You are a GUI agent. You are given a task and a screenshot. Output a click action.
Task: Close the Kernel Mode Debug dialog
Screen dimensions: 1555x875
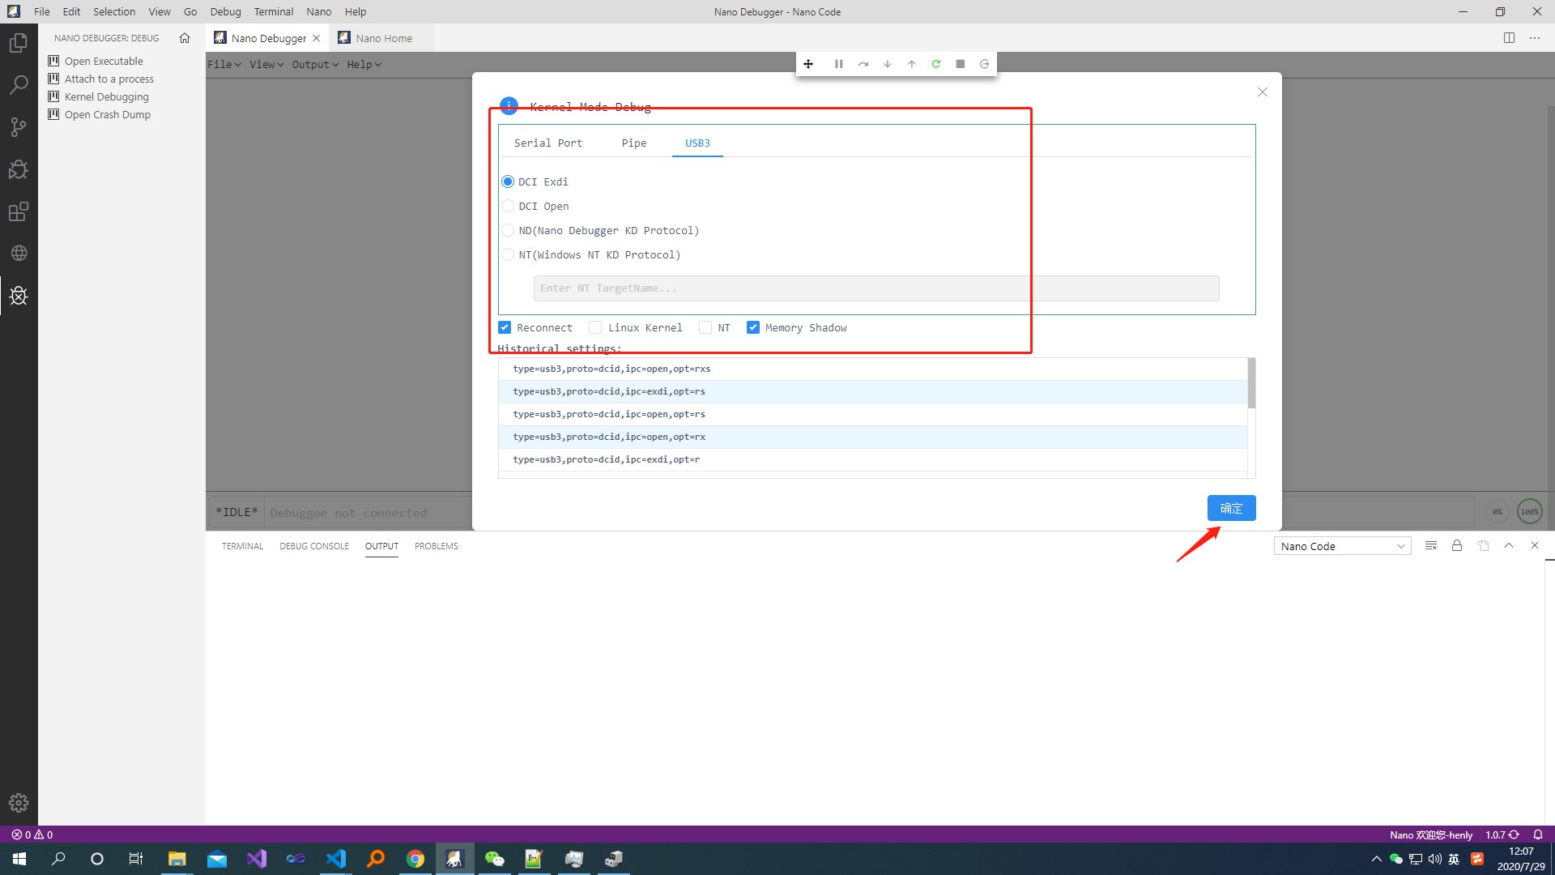pyautogui.click(x=1263, y=92)
